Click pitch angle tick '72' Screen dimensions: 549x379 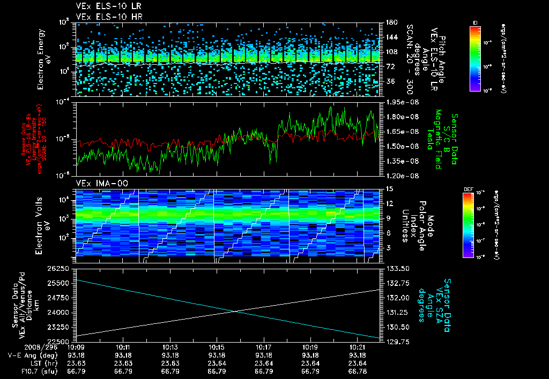[390, 66]
